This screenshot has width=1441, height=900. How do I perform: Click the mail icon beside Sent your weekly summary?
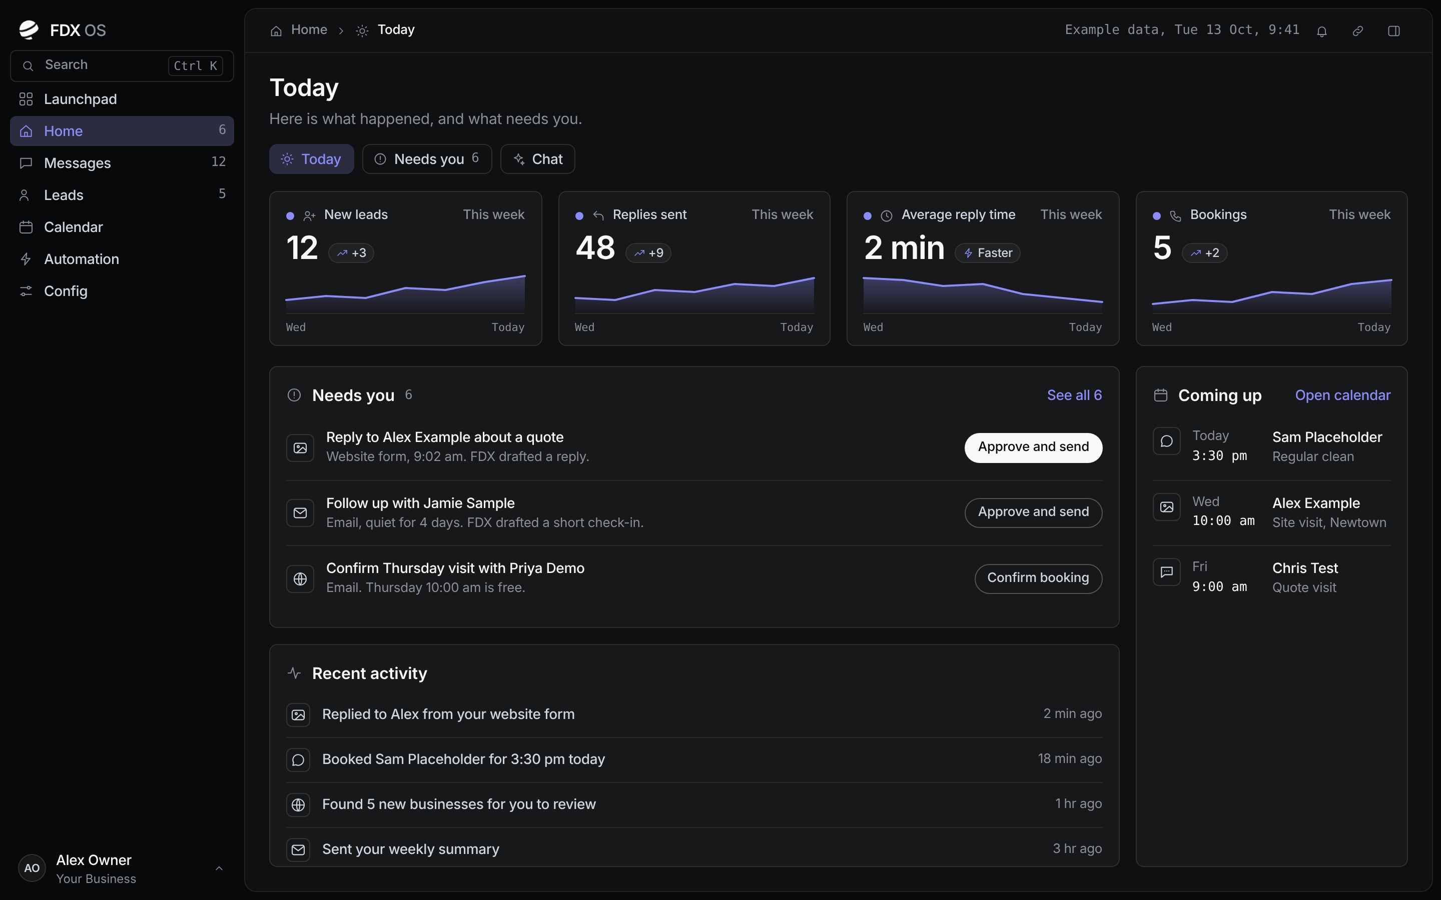298,849
